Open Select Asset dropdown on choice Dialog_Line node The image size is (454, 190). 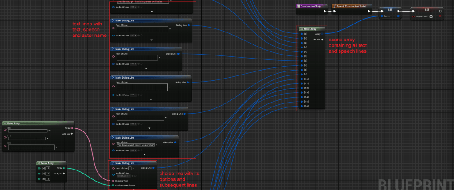pyautogui.click(x=123, y=176)
